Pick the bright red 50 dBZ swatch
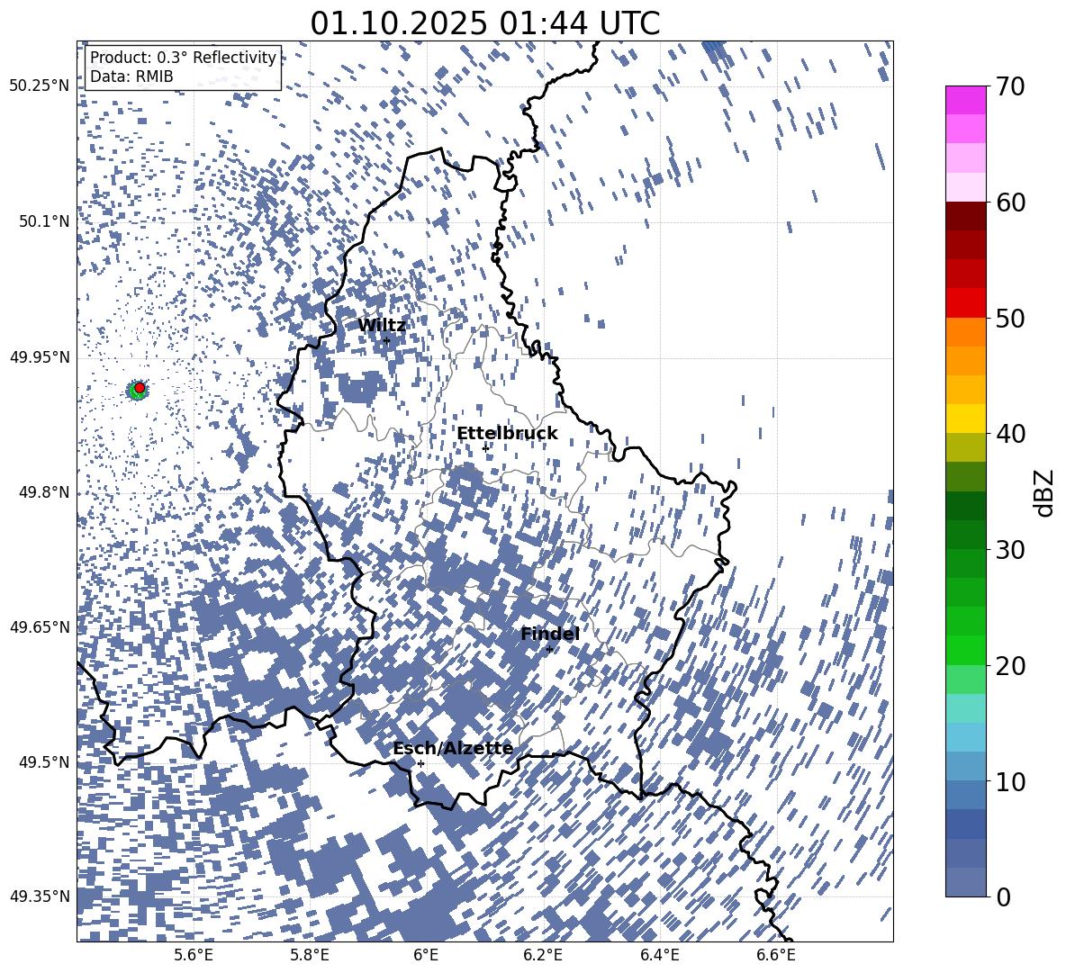 coord(966,302)
